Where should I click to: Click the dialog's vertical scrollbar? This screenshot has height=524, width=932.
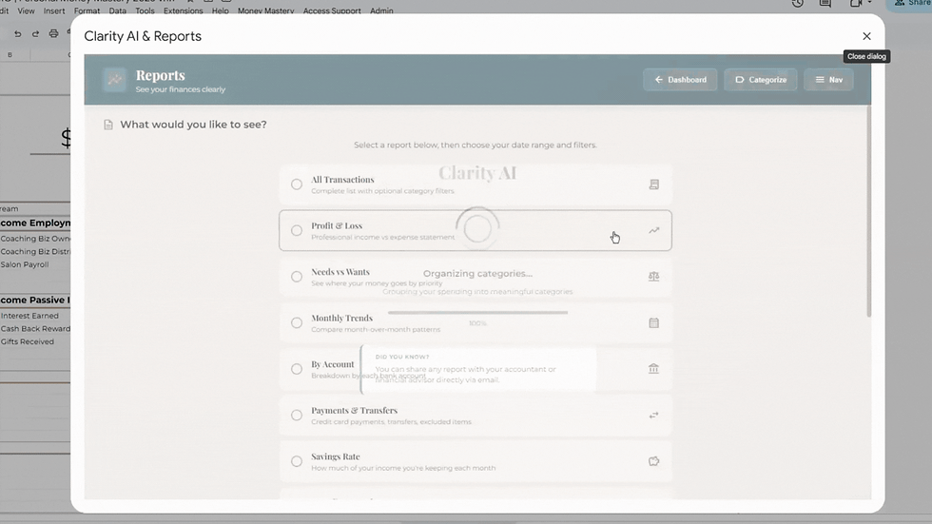coord(868,211)
